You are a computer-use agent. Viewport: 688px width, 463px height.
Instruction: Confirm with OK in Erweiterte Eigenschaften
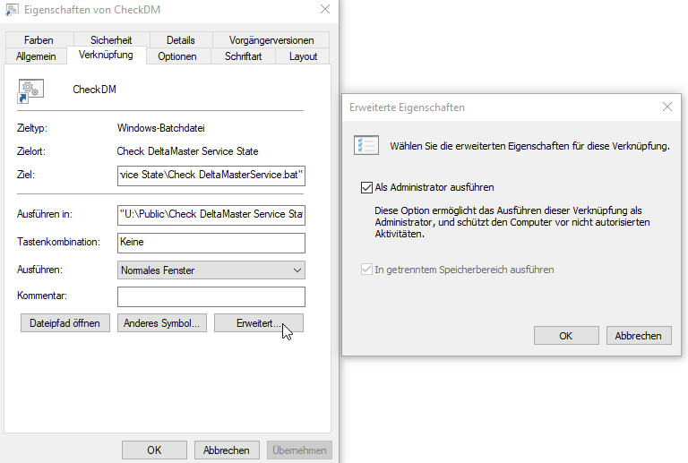[565, 336]
